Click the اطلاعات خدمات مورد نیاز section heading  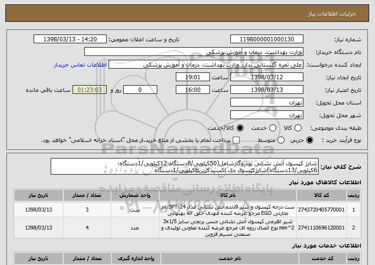click(x=326, y=246)
